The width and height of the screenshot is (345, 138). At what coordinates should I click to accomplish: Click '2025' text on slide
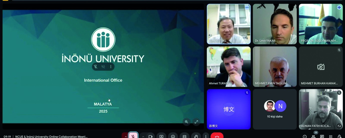click(x=103, y=111)
